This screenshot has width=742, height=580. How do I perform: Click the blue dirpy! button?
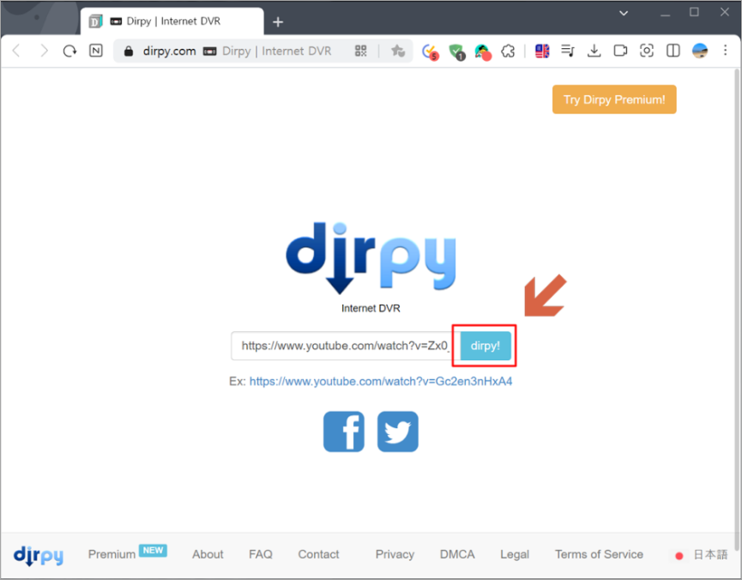[x=486, y=346]
